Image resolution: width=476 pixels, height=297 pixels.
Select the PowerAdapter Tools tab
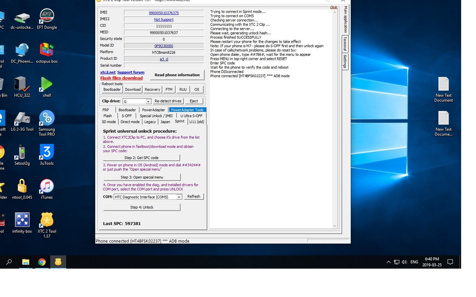[x=187, y=110]
